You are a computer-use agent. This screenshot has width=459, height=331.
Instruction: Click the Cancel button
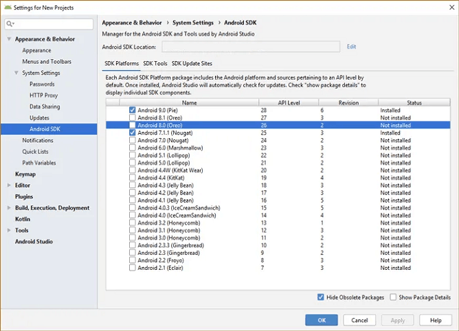click(x=359, y=320)
